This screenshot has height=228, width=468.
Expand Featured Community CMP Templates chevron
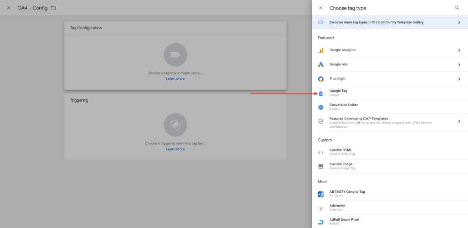[x=459, y=121]
